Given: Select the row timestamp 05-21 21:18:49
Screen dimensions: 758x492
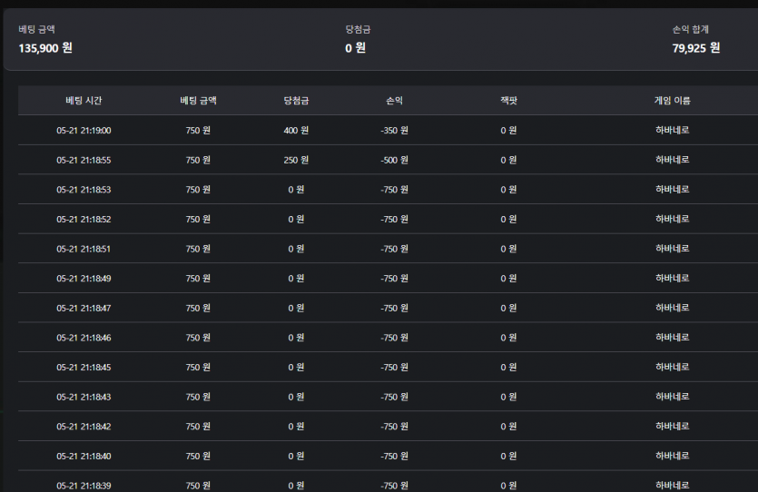Looking at the screenshot, I should click(x=84, y=279).
